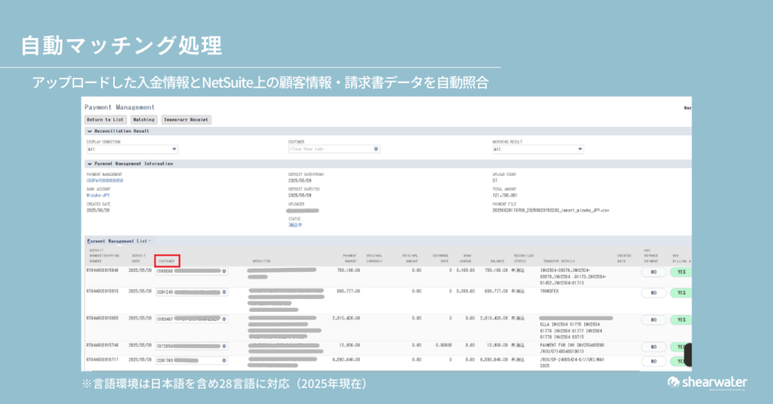Select the payment amount 6,590,640.00
Viewport: 773px width, 404px height.
point(346,359)
